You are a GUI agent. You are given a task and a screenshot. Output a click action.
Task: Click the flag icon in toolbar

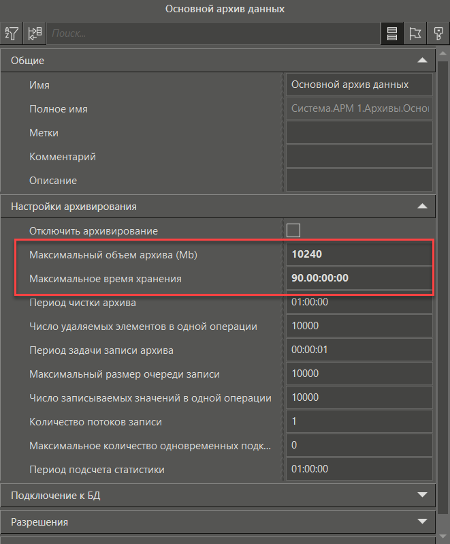point(415,33)
